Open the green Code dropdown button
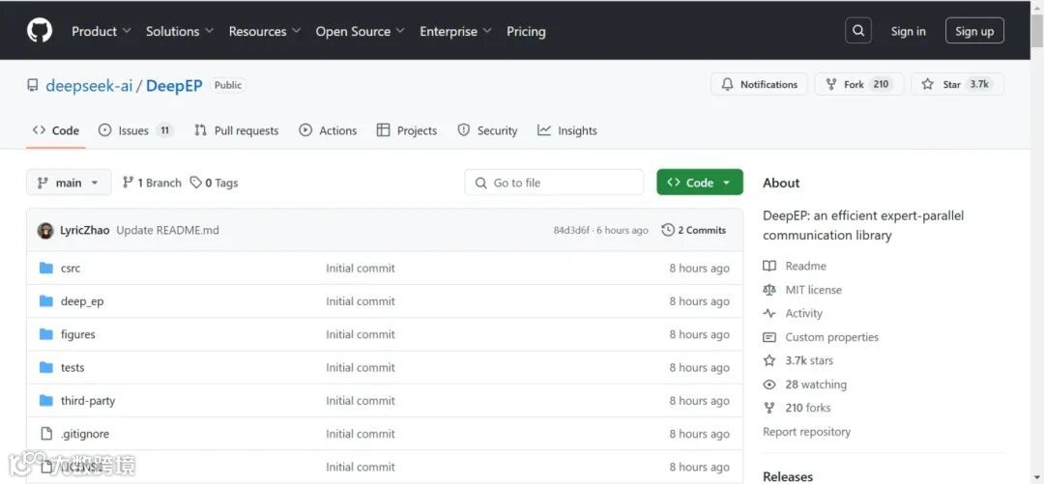1044x484 pixels. (700, 183)
